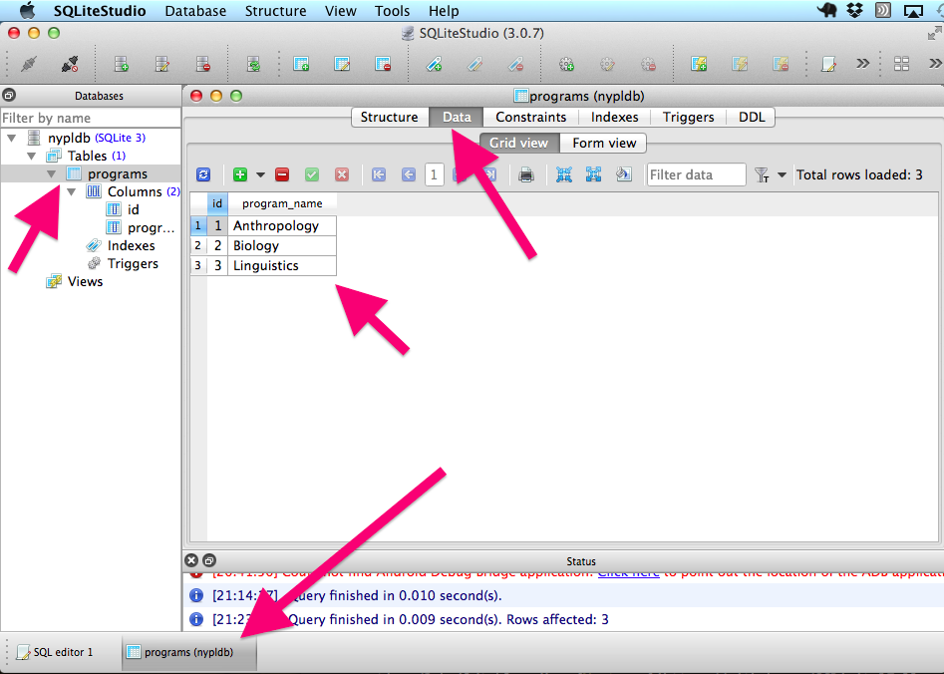
Task: Click the disconnect from database icon
Action: point(69,64)
